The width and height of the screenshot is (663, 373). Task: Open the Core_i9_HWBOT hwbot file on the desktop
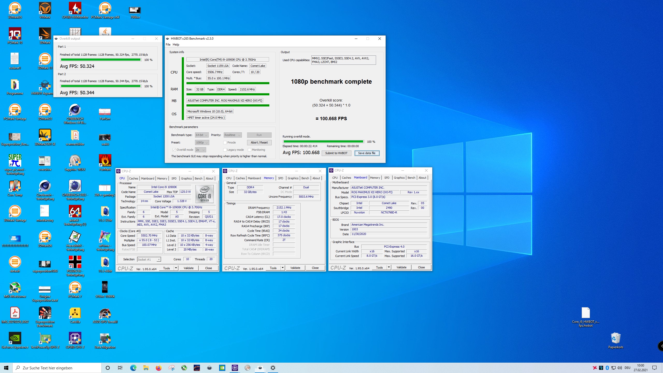point(586,317)
